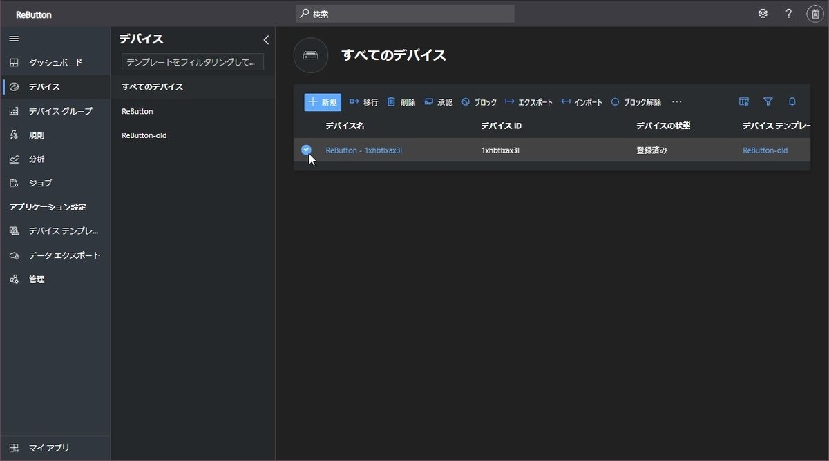
Task: Open the toolbar overflow ellipsis menu
Action: tap(677, 102)
